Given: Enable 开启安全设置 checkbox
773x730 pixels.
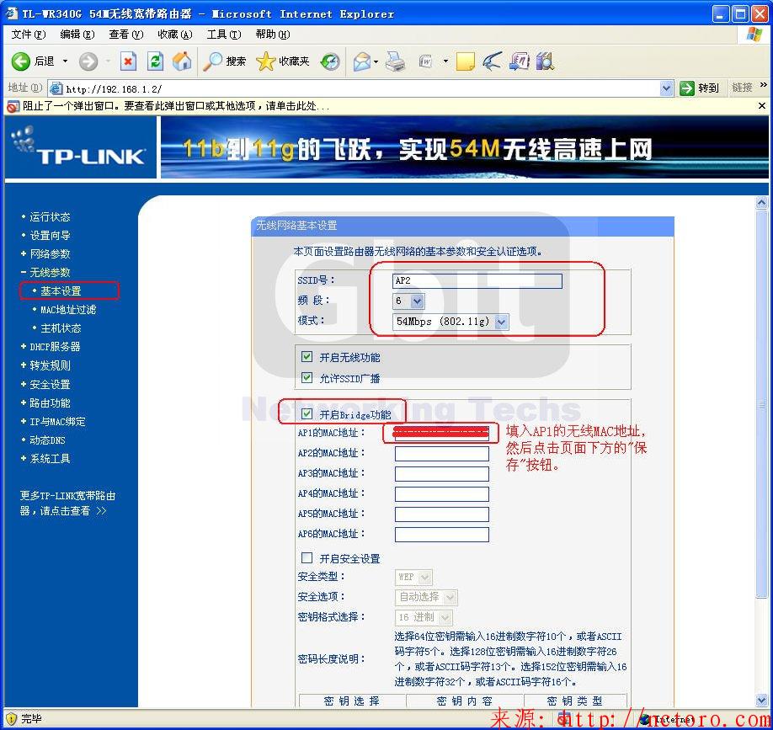Looking at the screenshot, I should pyautogui.click(x=307, y=557).
